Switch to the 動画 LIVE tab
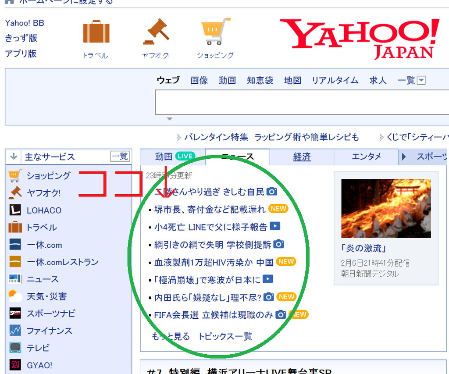This screenshot has width=449, height=374. pyautogui.click(x=173, y=157)
